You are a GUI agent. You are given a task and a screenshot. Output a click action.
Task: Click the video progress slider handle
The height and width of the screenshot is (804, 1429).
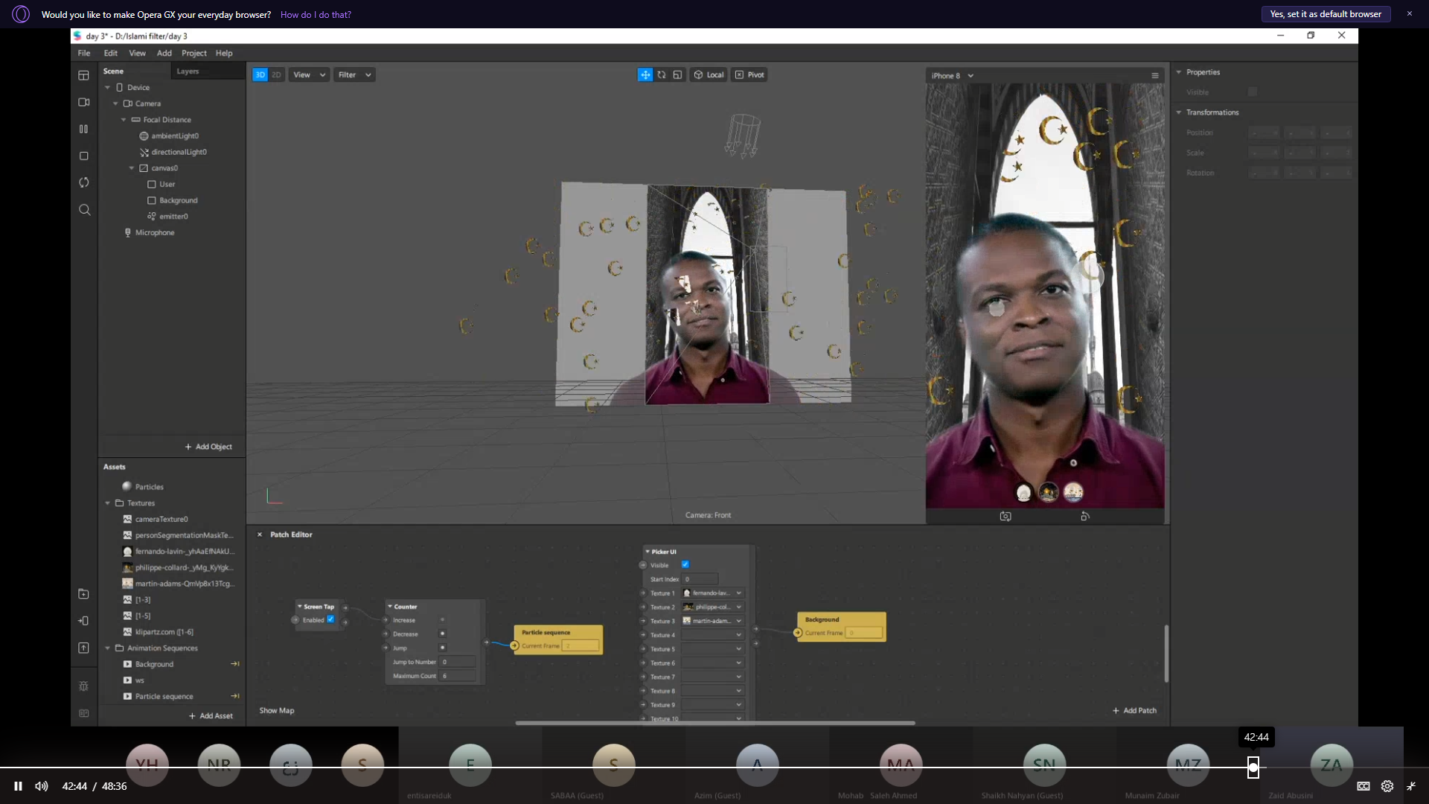[1253, 768]
